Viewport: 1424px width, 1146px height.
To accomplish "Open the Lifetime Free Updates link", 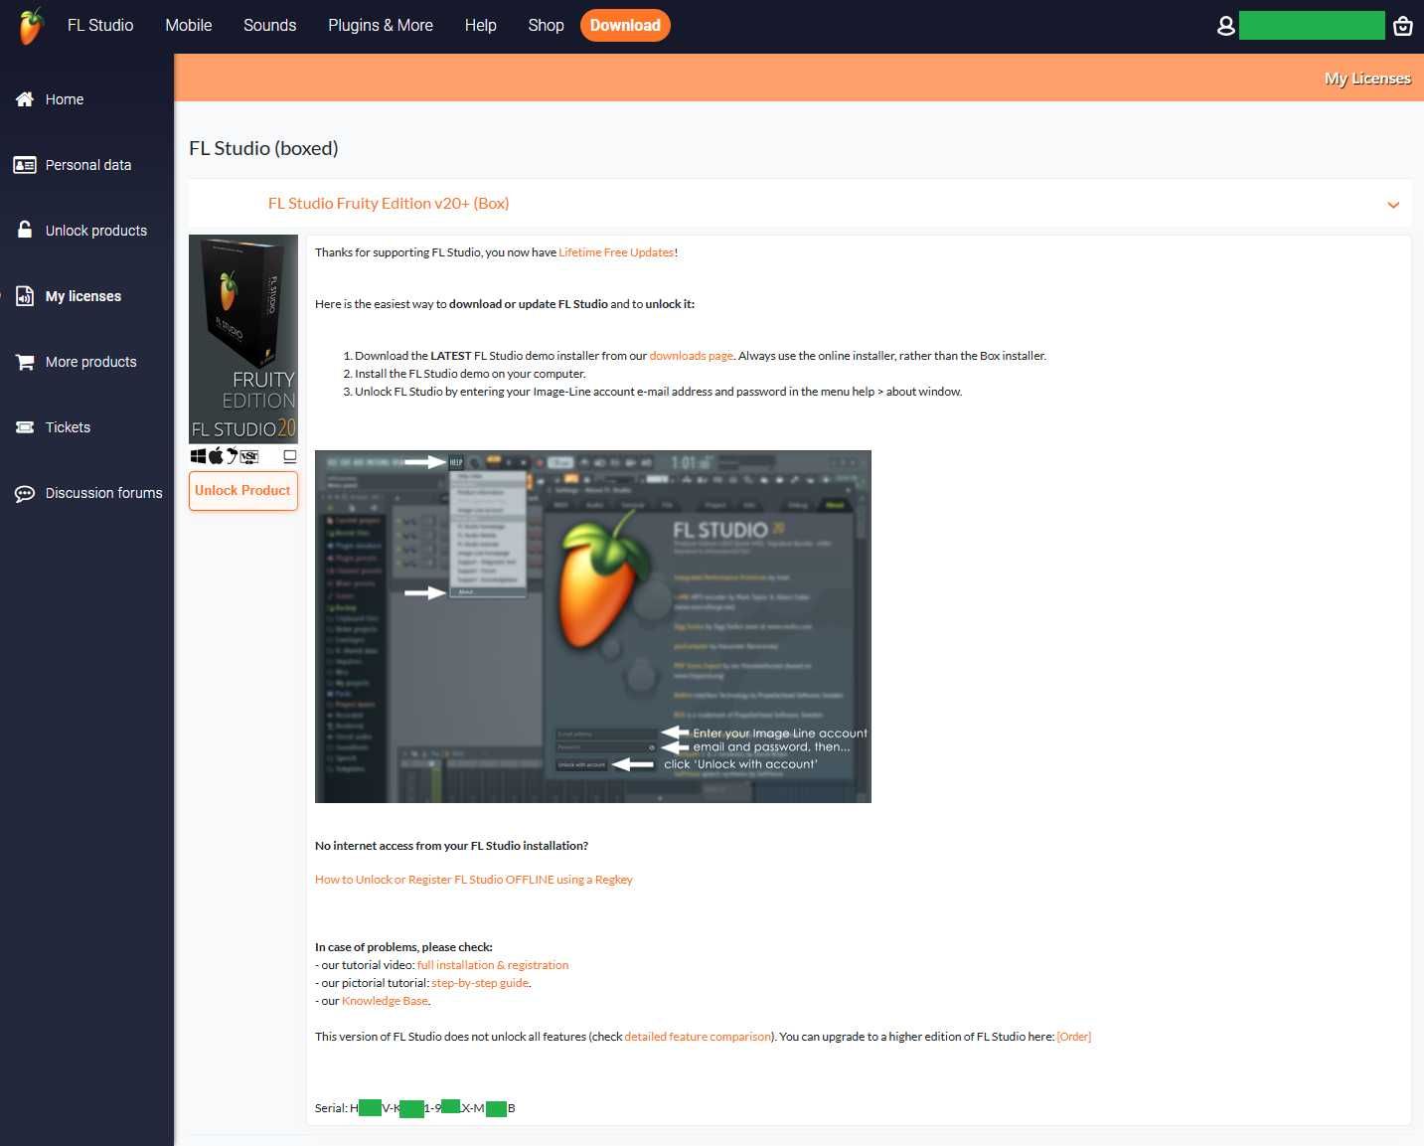I will point(616,252).
